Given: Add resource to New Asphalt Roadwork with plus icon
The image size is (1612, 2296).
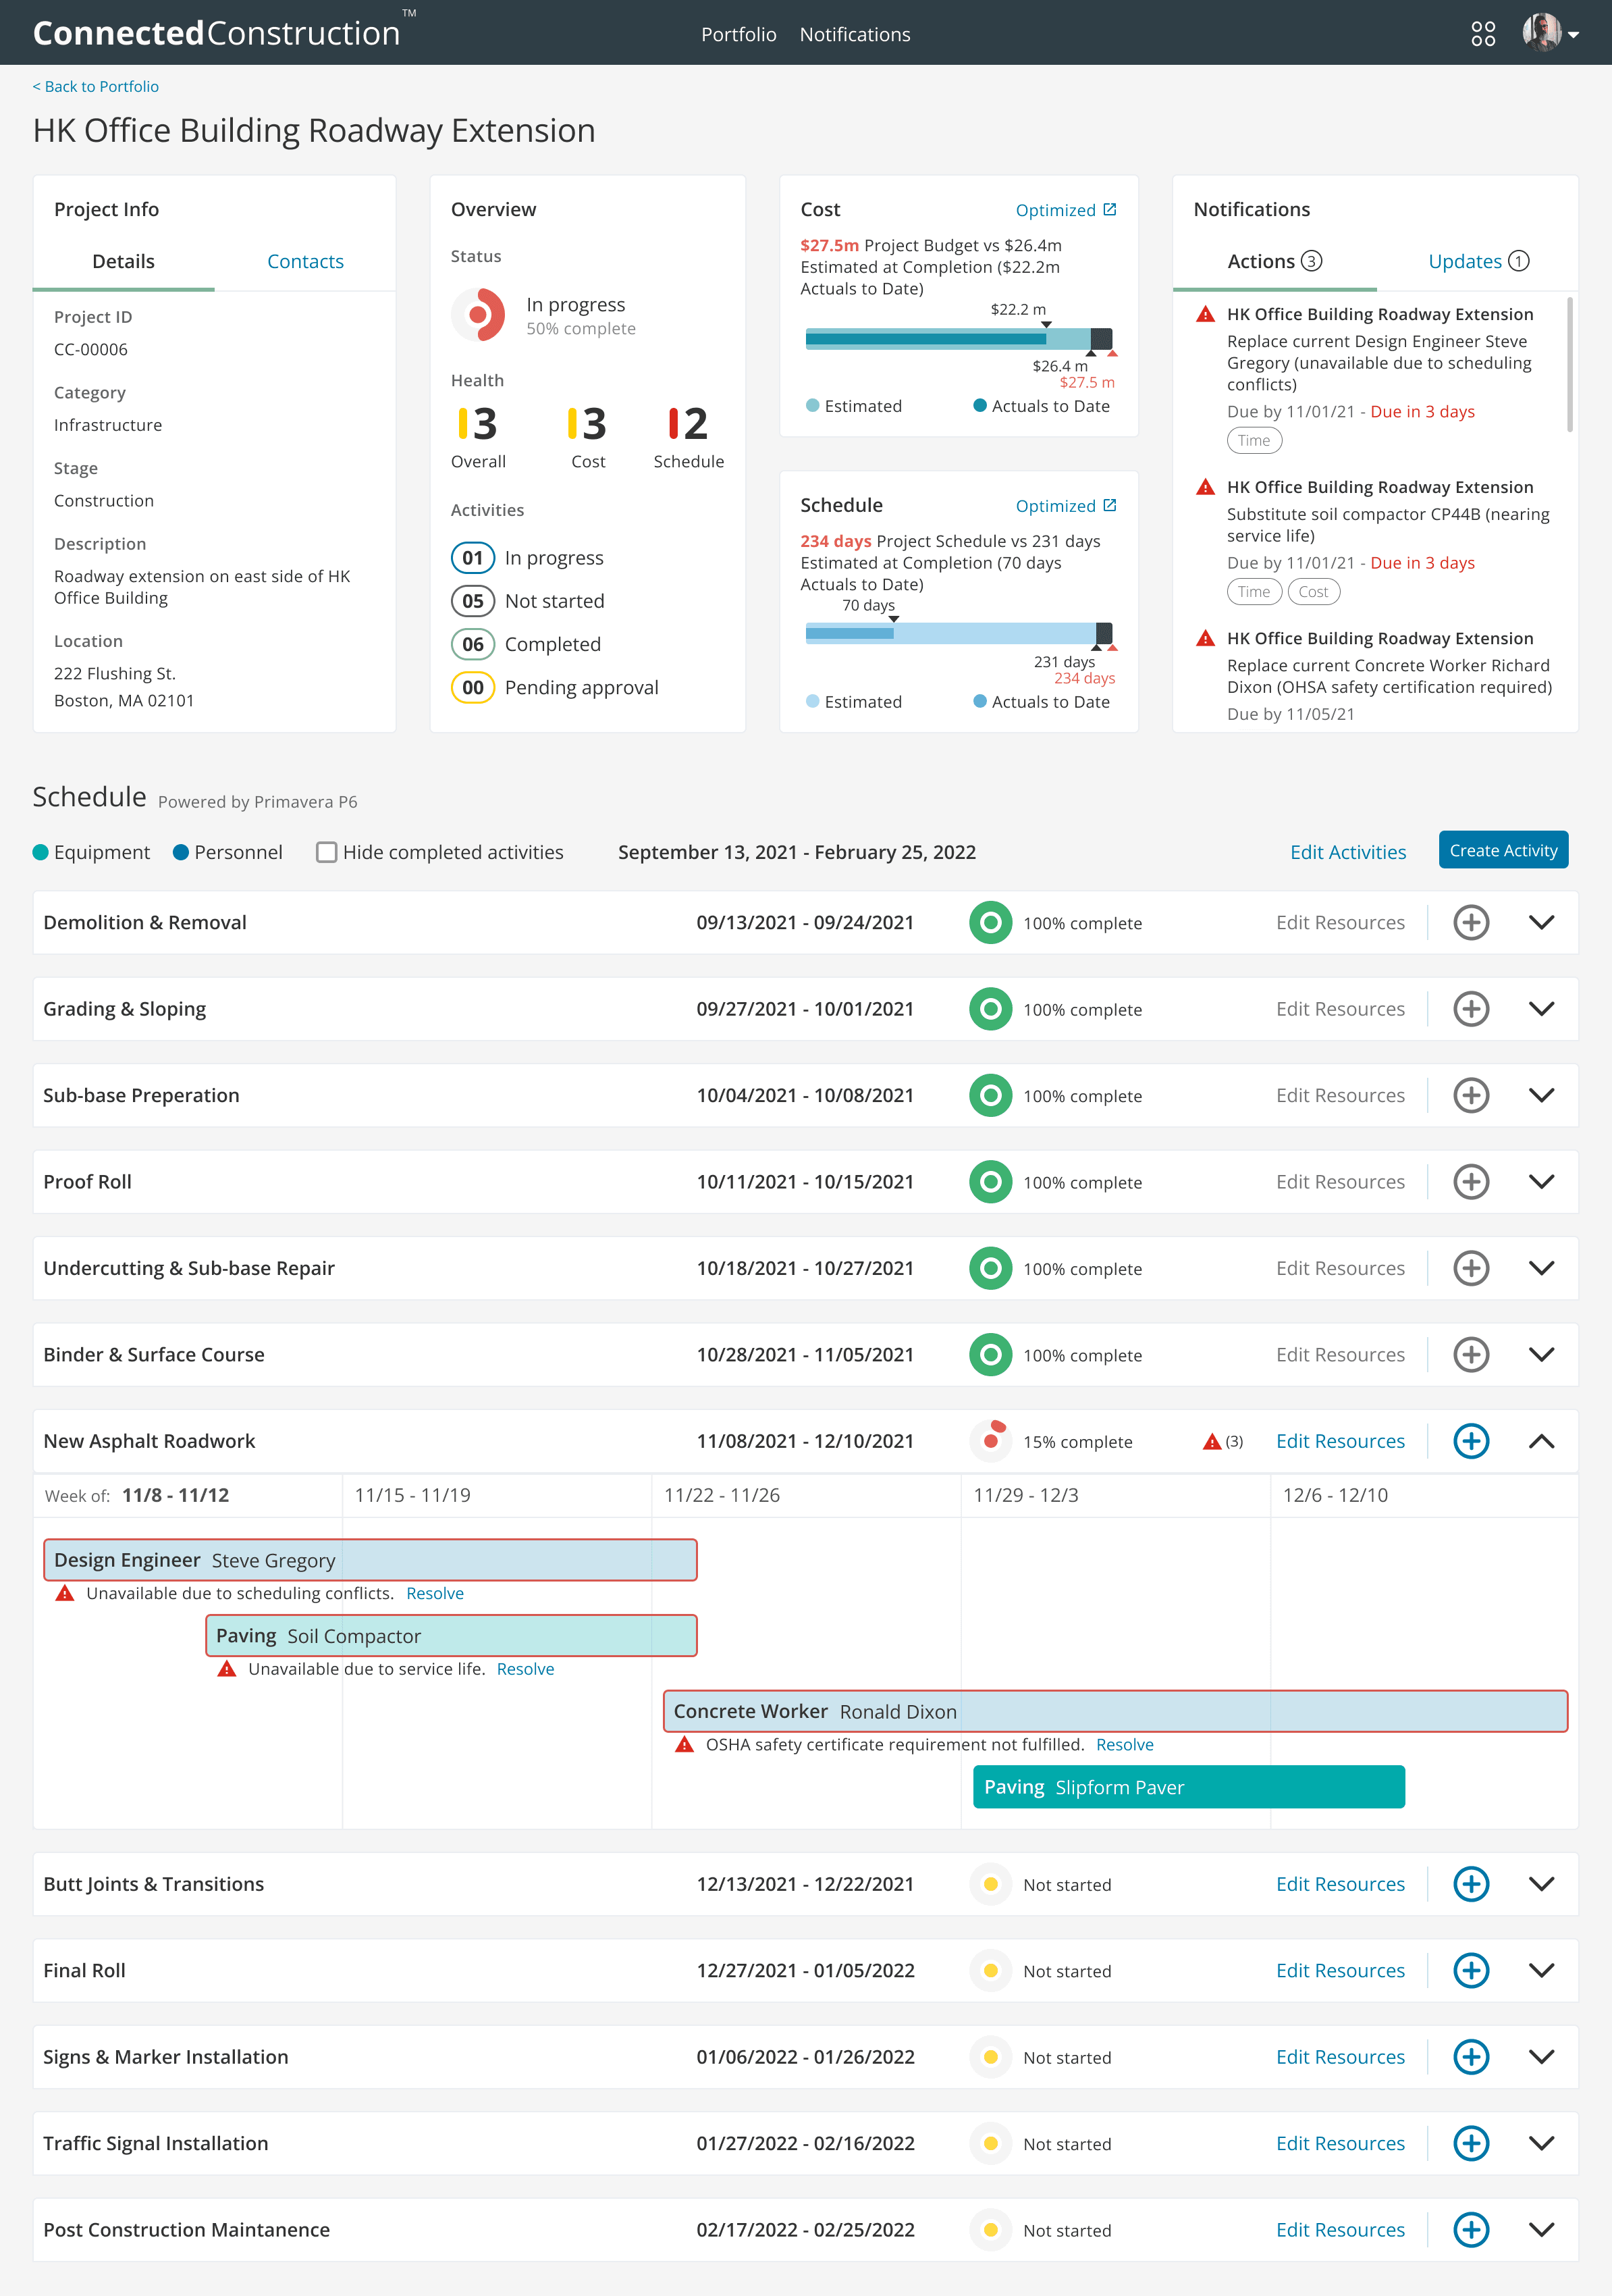Looking at the screenshot, I should 1470,1441.
